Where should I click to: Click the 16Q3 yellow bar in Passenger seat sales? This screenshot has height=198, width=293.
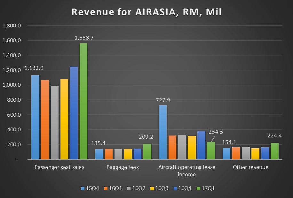pyautogui.click(x=64, y=119)
